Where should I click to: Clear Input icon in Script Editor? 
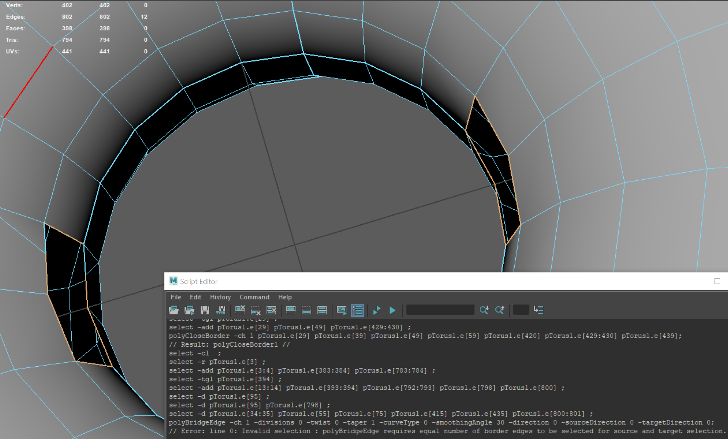256,310
